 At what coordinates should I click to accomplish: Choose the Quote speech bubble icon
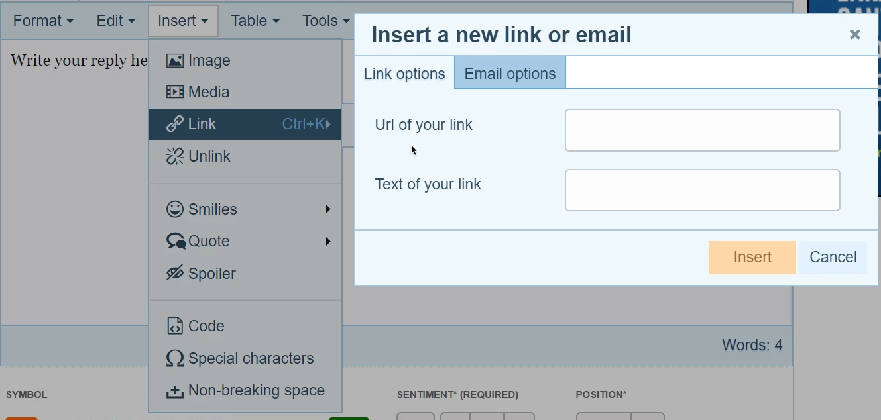click(175, 241)
